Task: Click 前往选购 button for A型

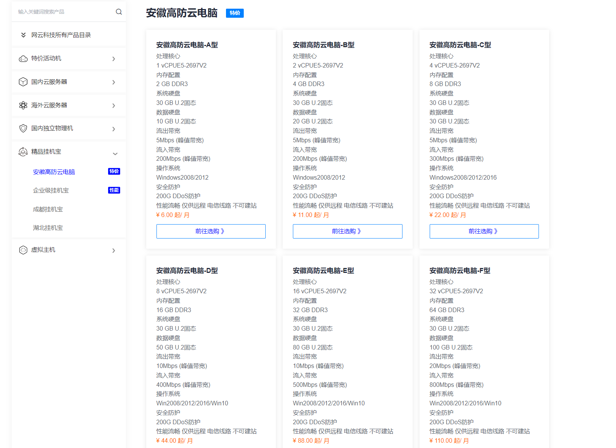Action: 211,231
